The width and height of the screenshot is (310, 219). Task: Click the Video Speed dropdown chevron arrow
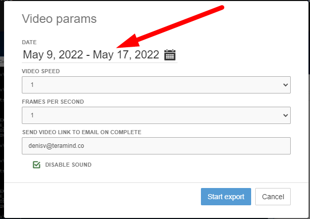pos(285,85)
